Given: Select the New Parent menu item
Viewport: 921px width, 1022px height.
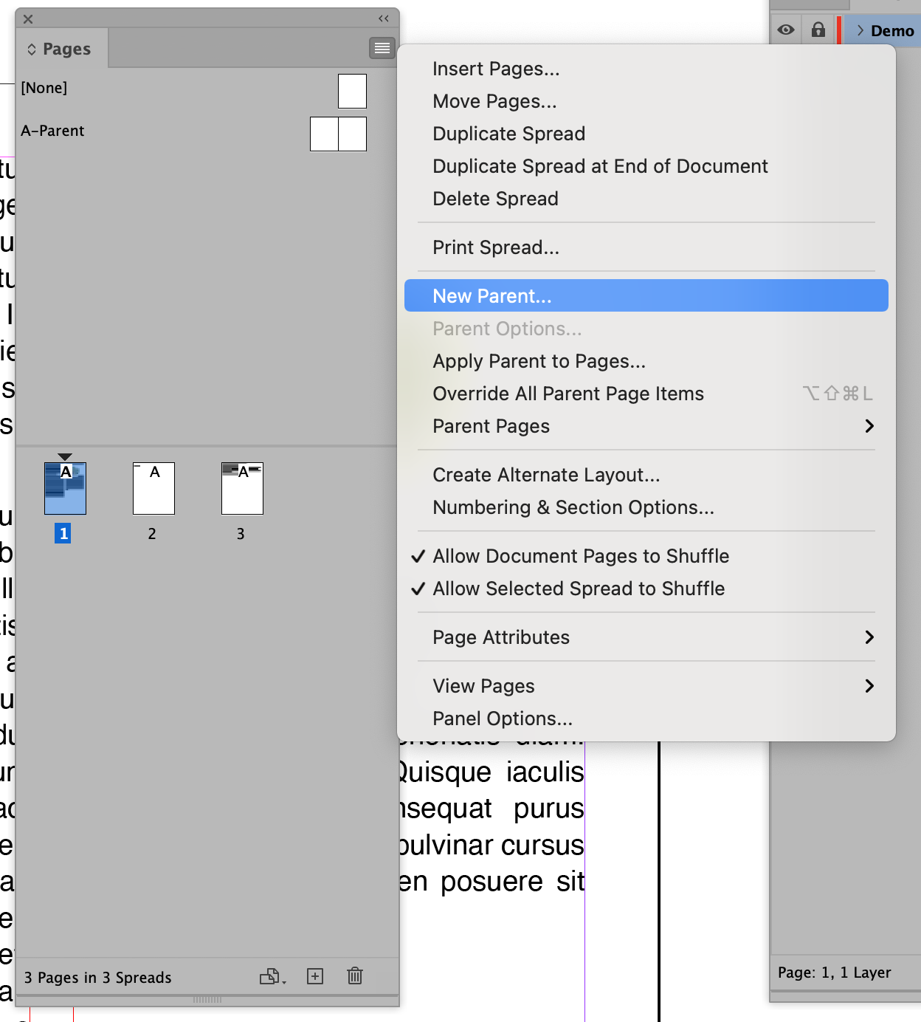Looking at the screenshot, I should point(492,296).
